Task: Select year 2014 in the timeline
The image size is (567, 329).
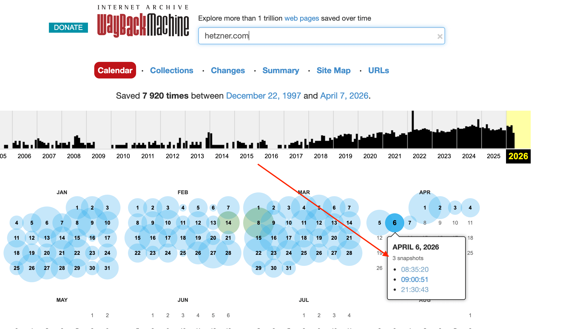Action: [x=222, y=156]
